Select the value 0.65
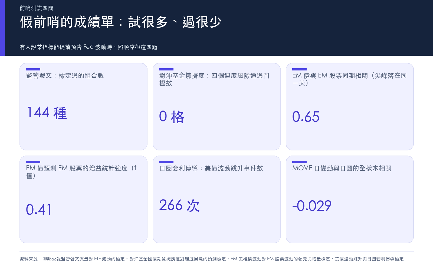The height and width of the screenshot is (271, 433). pos(306,117)
